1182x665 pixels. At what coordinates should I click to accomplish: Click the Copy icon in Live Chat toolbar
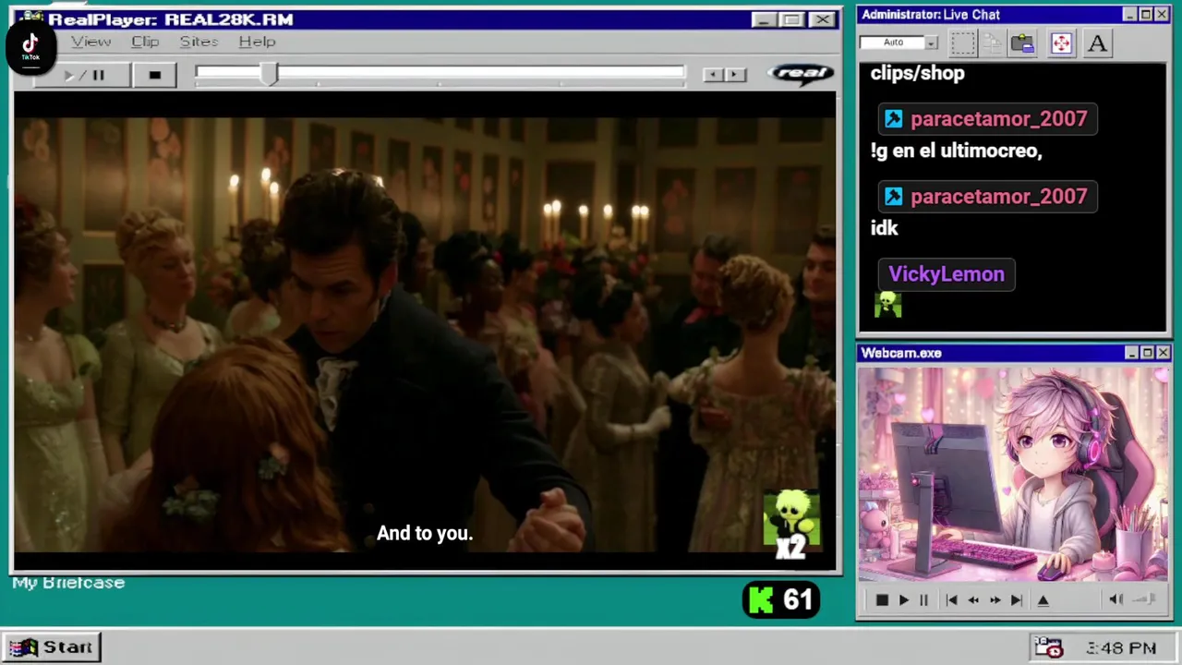(993, 42)
